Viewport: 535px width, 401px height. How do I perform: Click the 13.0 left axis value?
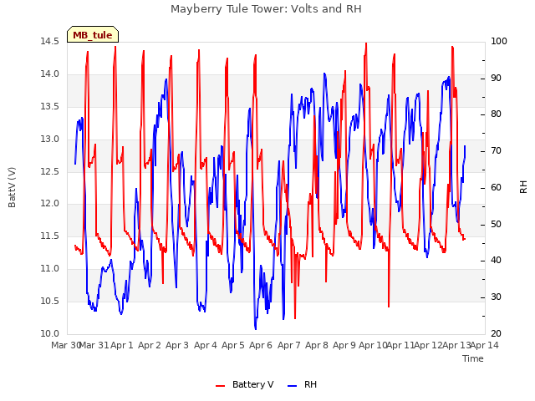click(50, 140)
